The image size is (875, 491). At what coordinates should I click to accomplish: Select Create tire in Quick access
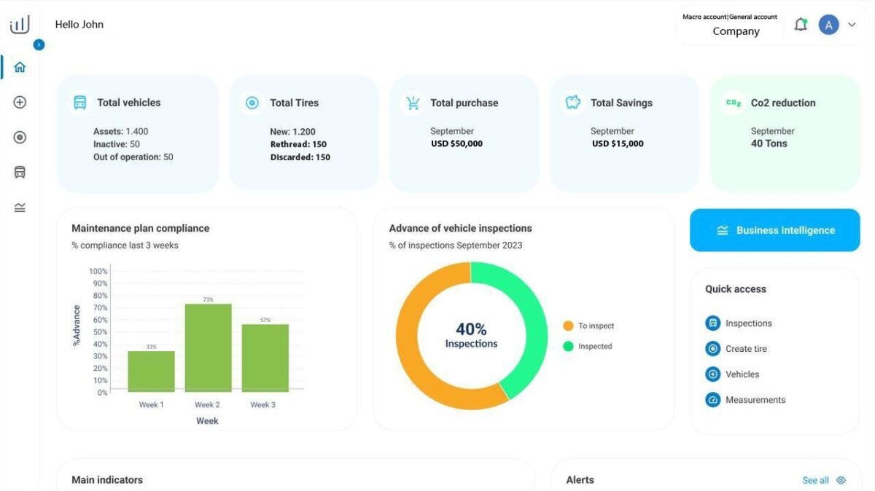[x=736, y=349]
